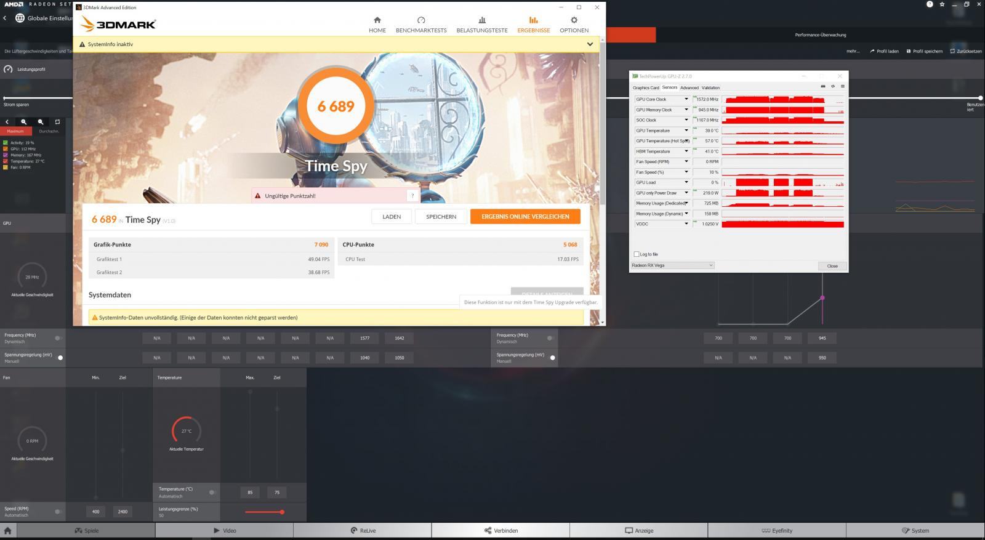
Task: Toggle GPU 112 MHz legend checkbox
Action: (x=6, y=149)
